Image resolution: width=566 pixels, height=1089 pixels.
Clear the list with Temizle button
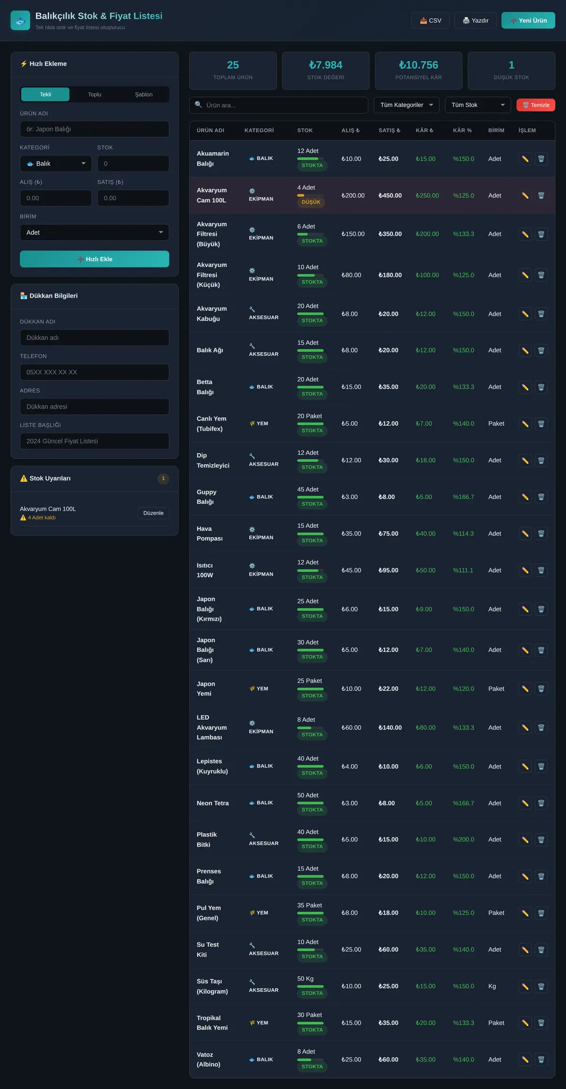(536, 105)
